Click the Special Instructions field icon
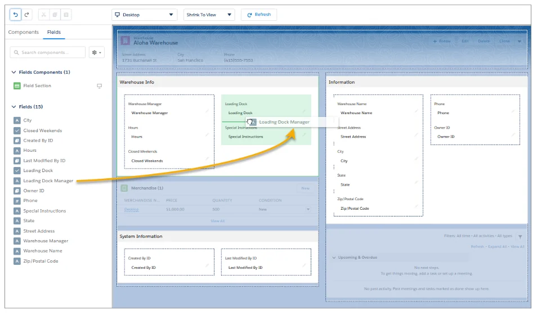This screenshot has height=316, width=537. pyautogui.click(x=17, y=211)
